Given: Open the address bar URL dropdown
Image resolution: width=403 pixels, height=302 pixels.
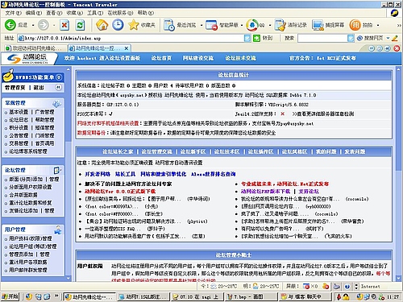Looking at the screenshot, I should pos(247,38).
